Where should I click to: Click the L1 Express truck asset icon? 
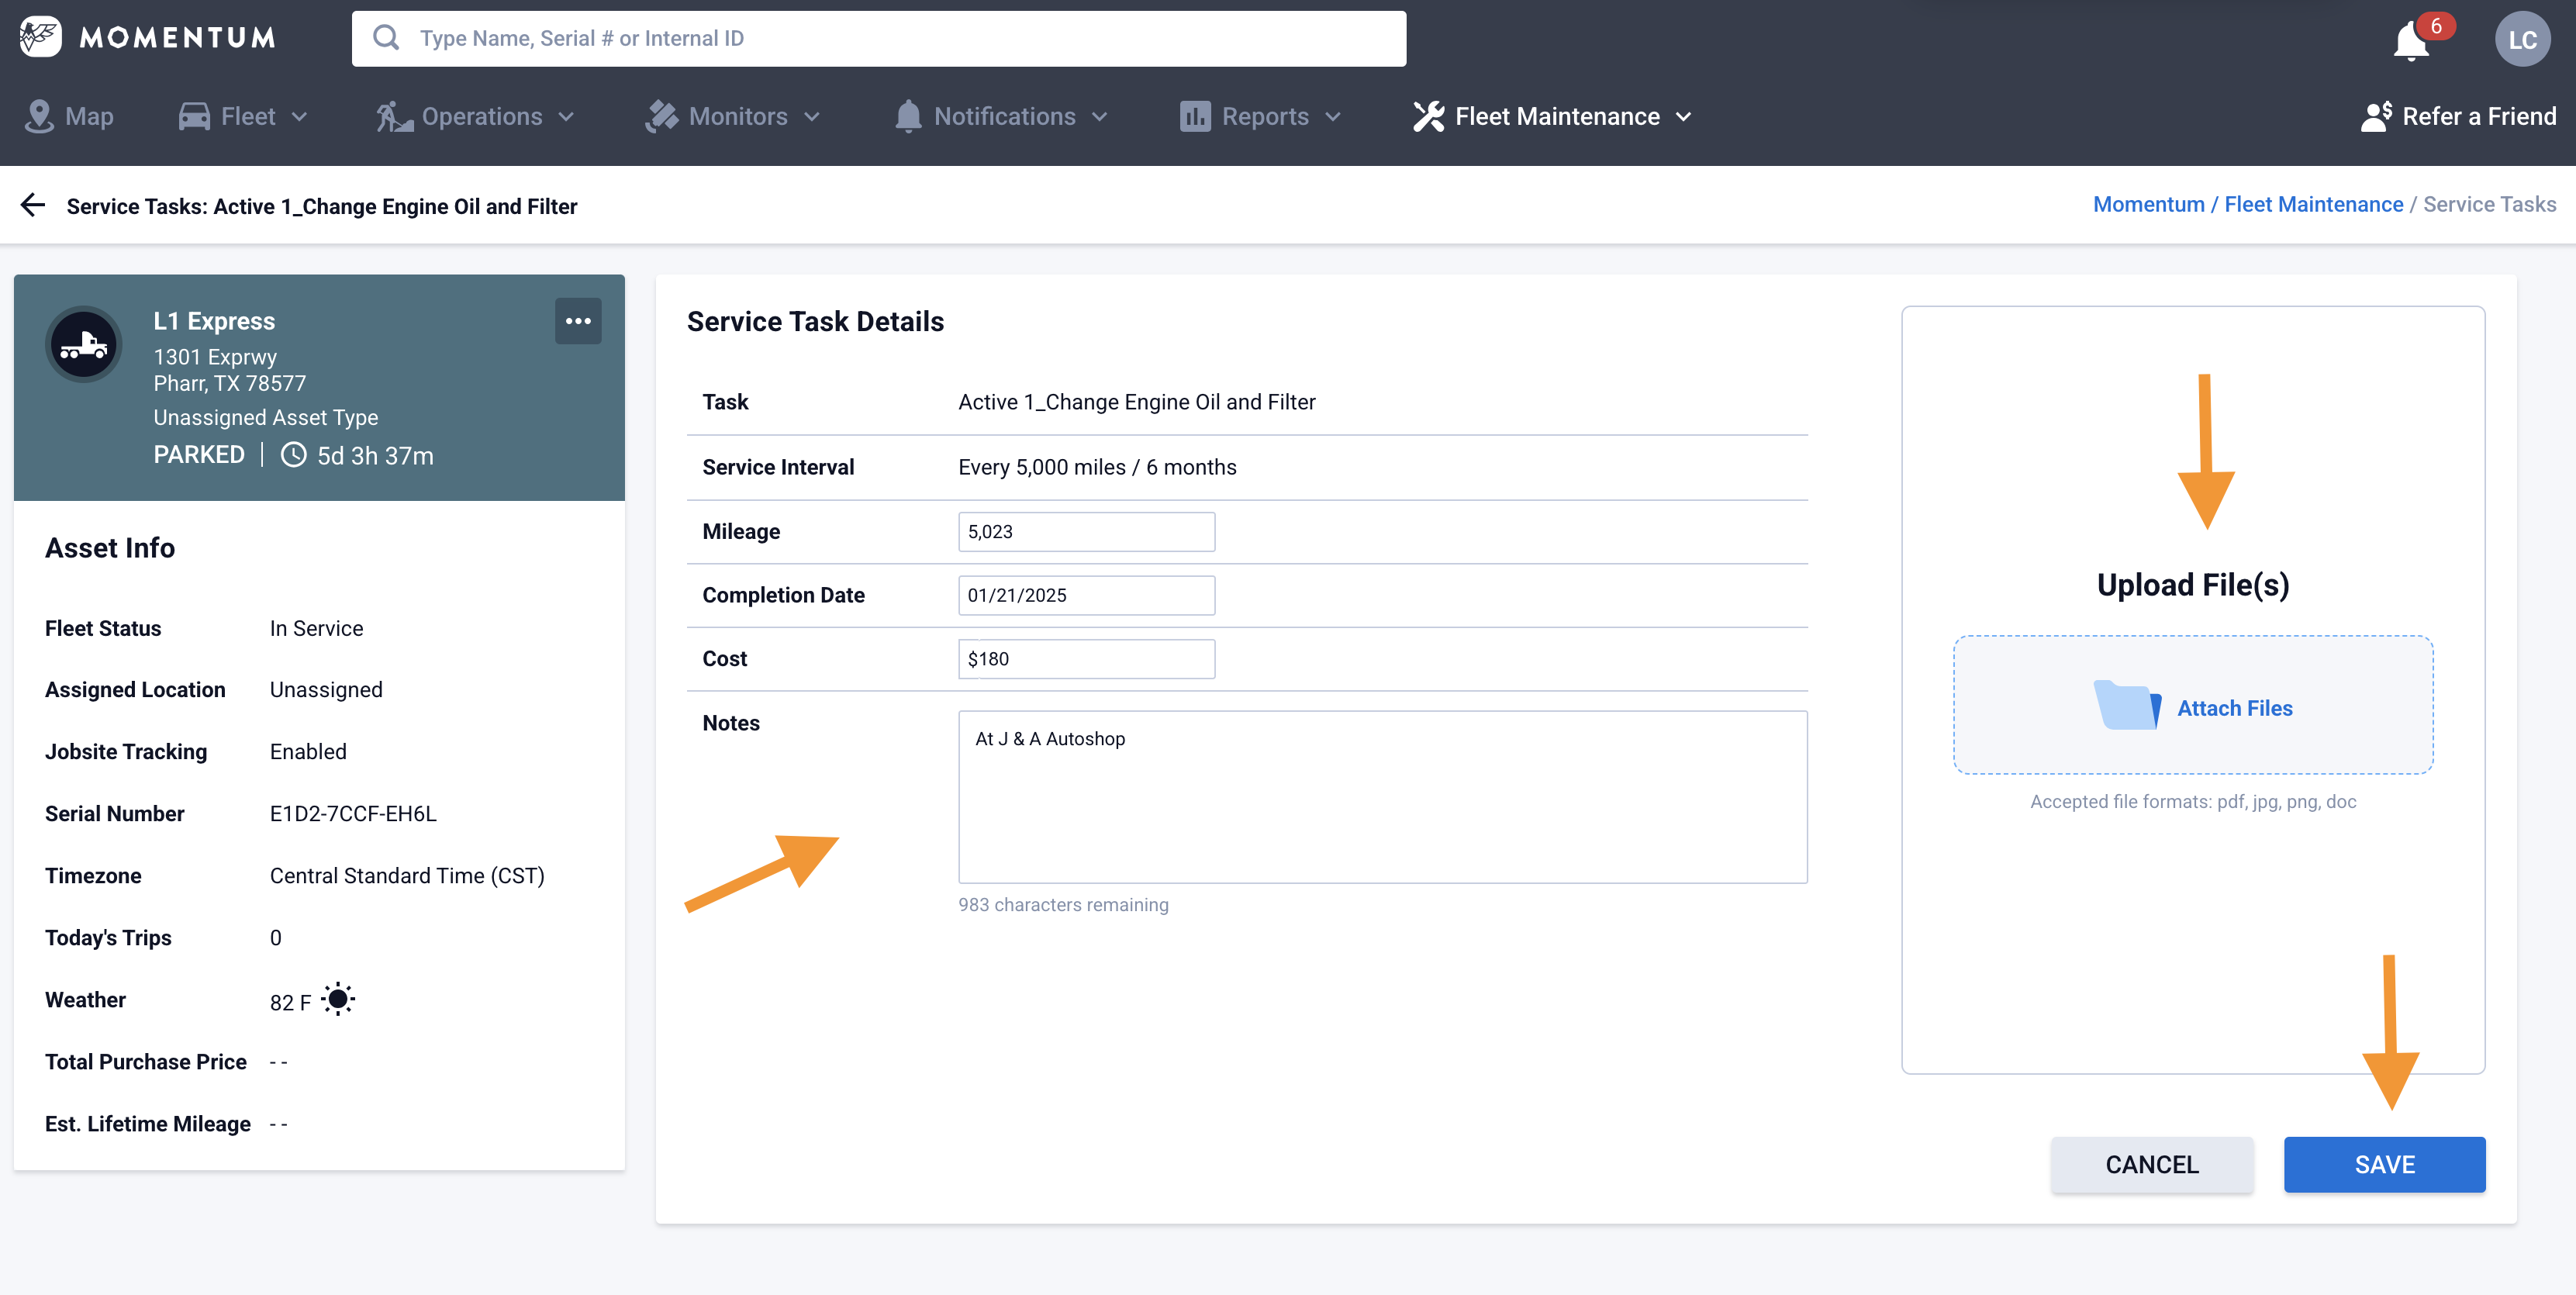84,345
